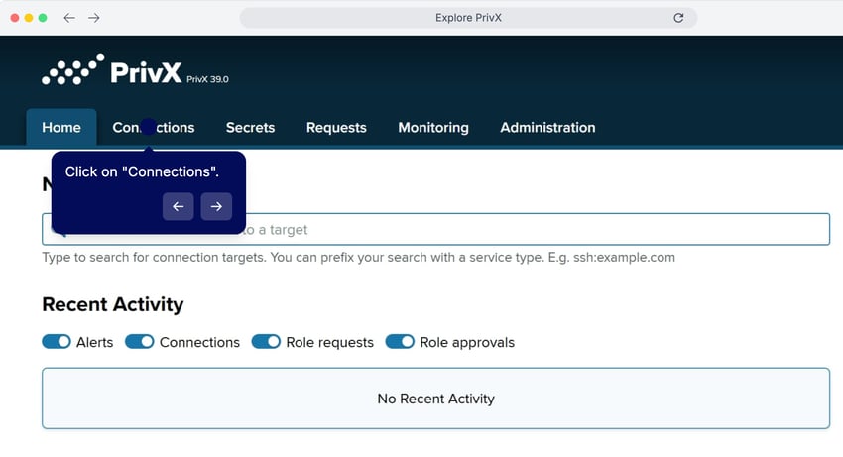The width and height of the screenshot is (843, 457).
Task: Click the Explore PrivX address bar
Action: coord(468,18)
